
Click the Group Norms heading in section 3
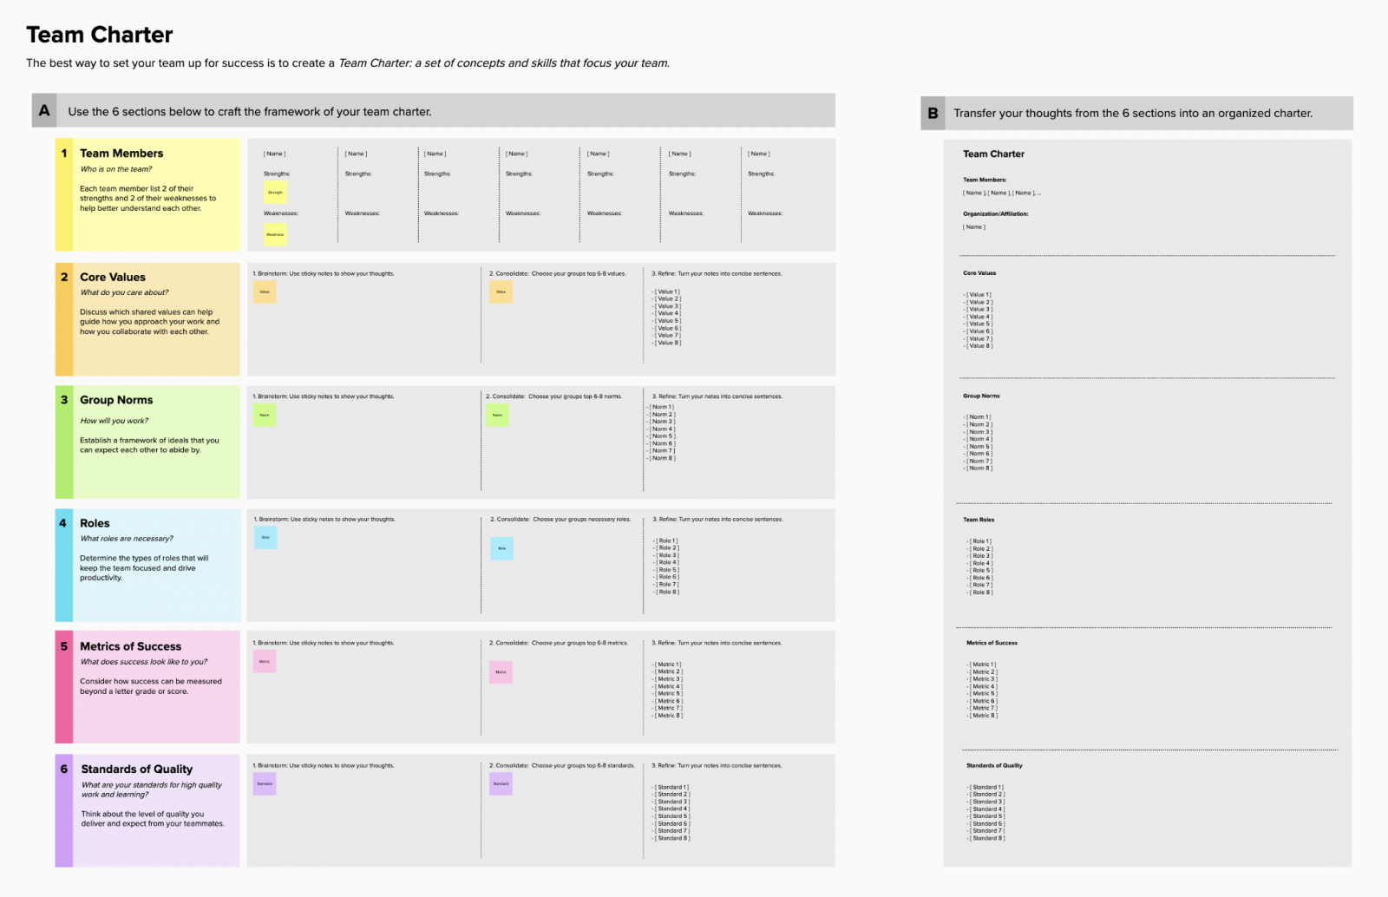click(x=116, y=400)
